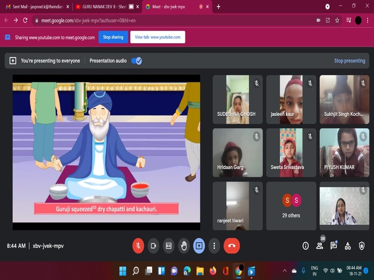
Task: Select SUDESHNA GHOSH video tile
Action: tap(238, 100)
